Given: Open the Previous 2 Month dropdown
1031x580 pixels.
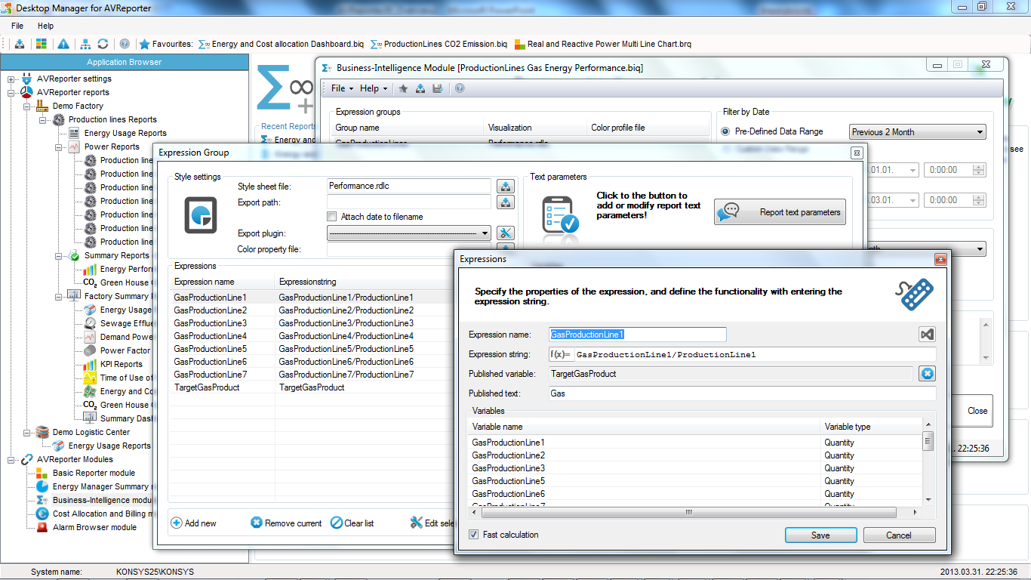Looking at the screenshot, I should pos(918,132).
